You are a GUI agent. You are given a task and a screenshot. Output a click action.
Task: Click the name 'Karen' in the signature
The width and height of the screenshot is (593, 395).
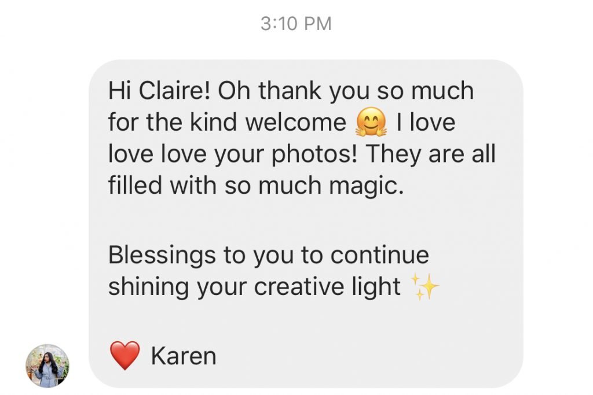tap(183, 356)
